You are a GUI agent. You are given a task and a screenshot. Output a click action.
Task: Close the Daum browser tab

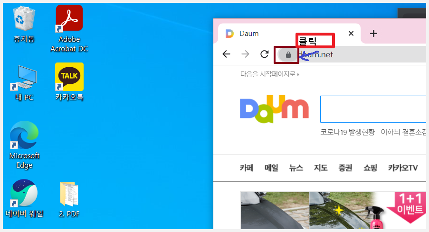point(351,34)
